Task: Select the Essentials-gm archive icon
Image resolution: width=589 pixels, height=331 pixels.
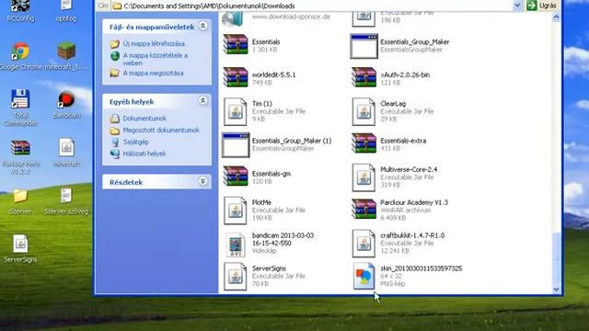Action: (x=236, y=177)
